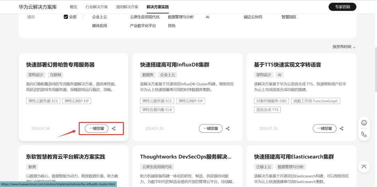The width and height of the screenshot is (377, 187).
Task: Toggle the 全部 checkbox
Action: 66,17
